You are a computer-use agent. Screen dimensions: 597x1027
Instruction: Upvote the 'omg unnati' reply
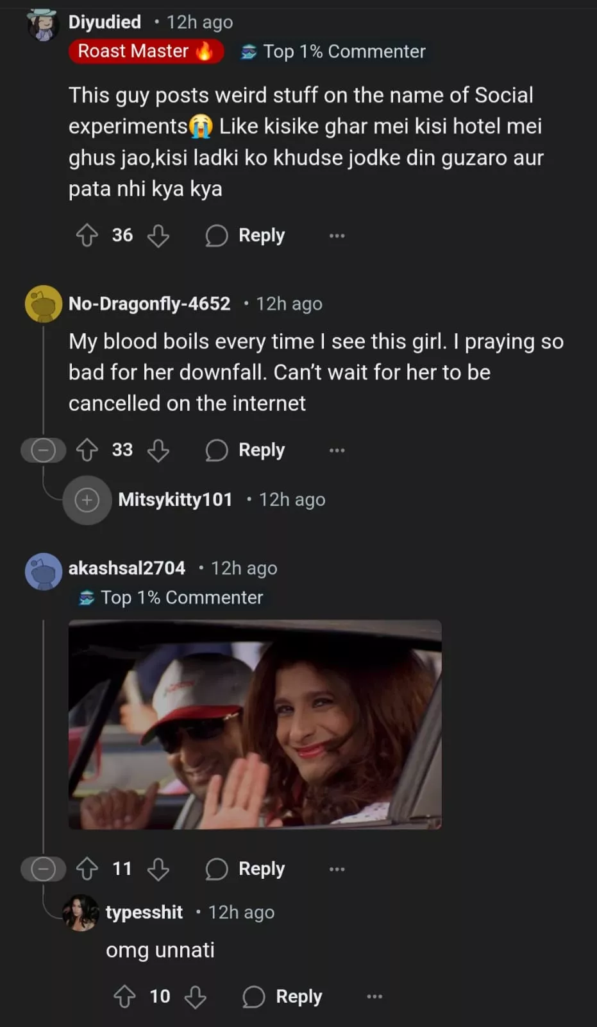(x=124, y=997)
